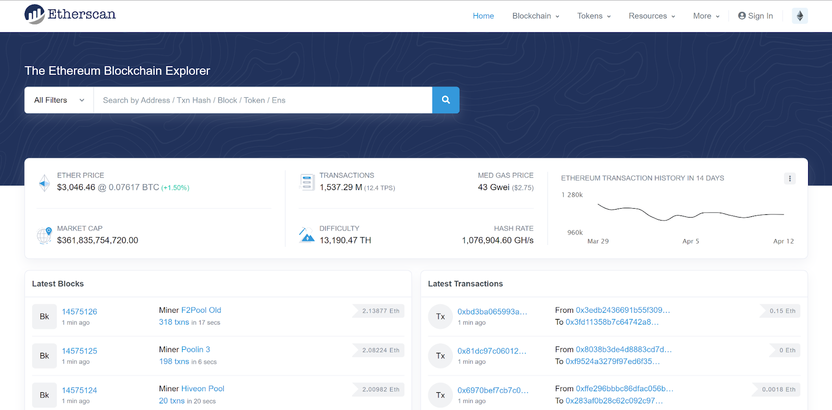This screenshot has height=410, width=832.
Task: Click the 2.08224 Eth block reward badge
Action: coord(379,351)
